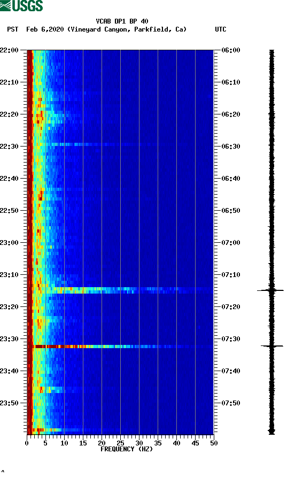The height and width of the screenshot is (477, 295).
Task: Click the '23:20' PST time label
Action: click(x=9, y=306)
